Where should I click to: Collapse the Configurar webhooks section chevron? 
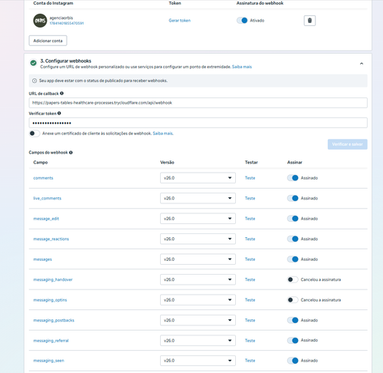[362, 64]
